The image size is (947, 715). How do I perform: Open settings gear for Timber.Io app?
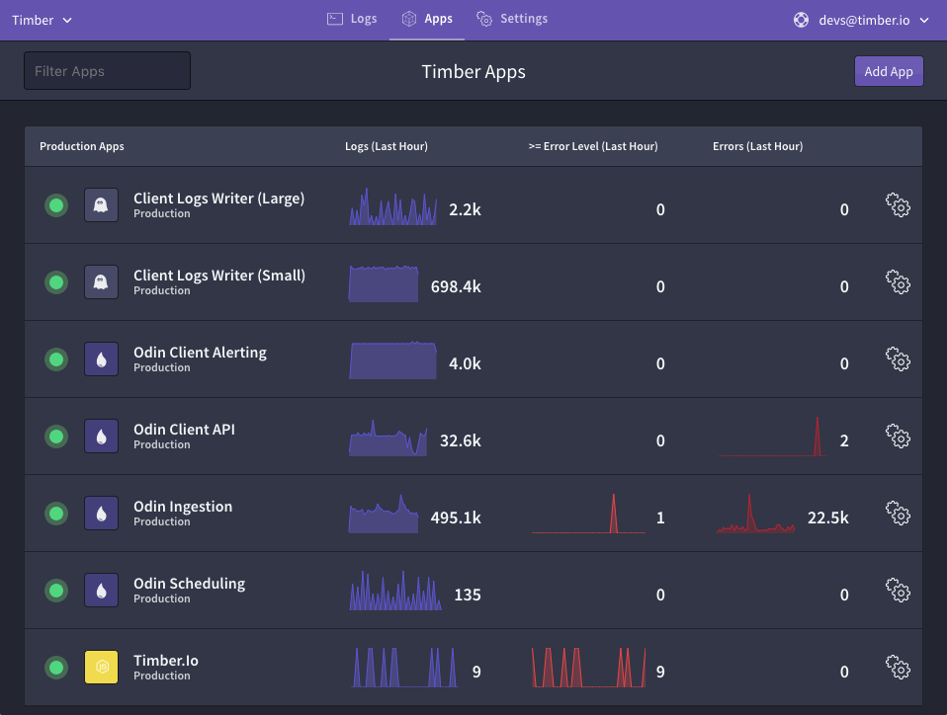click(898, 668)
